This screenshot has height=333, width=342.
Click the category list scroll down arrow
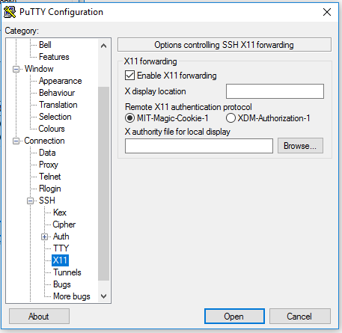coord(103,296)
